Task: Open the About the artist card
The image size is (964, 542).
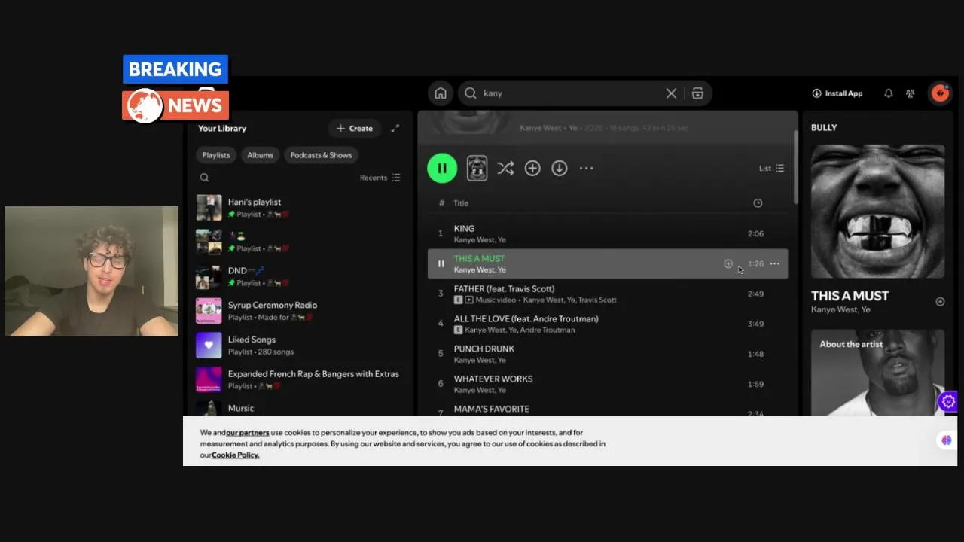Action: tap(877, 373)
